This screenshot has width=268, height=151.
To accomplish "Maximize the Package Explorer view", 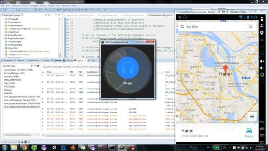I will tap(59, 15).
